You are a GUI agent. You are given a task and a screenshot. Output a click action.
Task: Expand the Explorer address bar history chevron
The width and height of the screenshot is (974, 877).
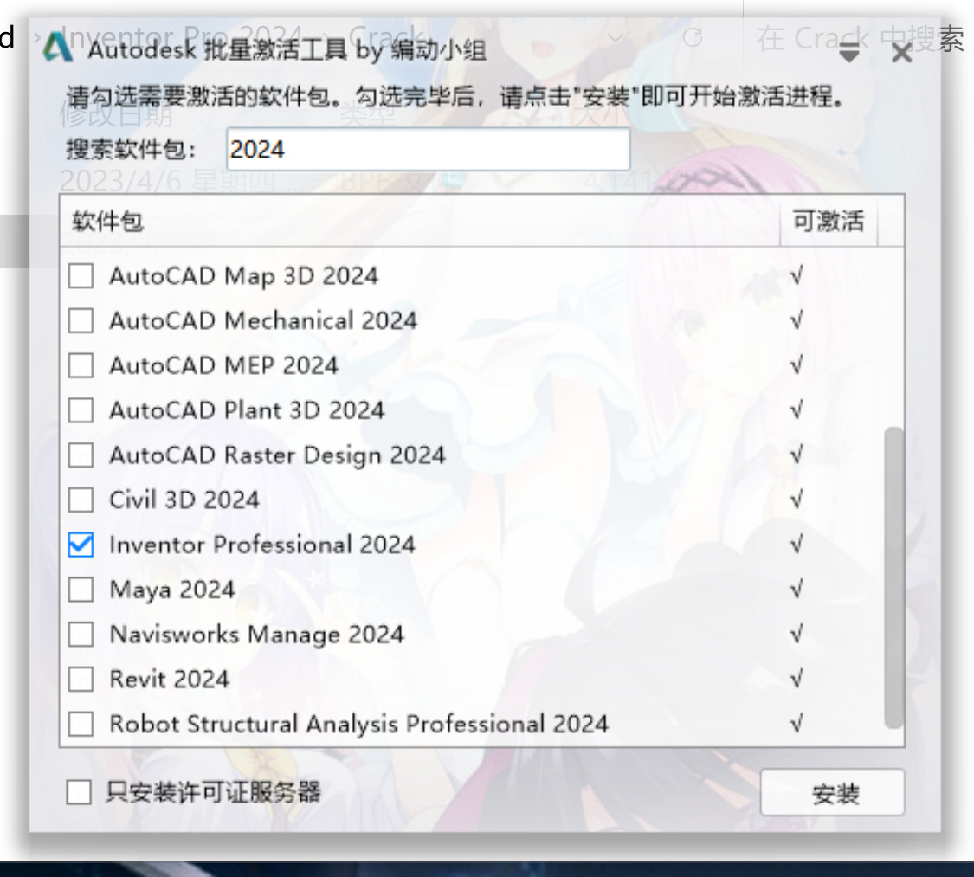[x=616, y=37]
